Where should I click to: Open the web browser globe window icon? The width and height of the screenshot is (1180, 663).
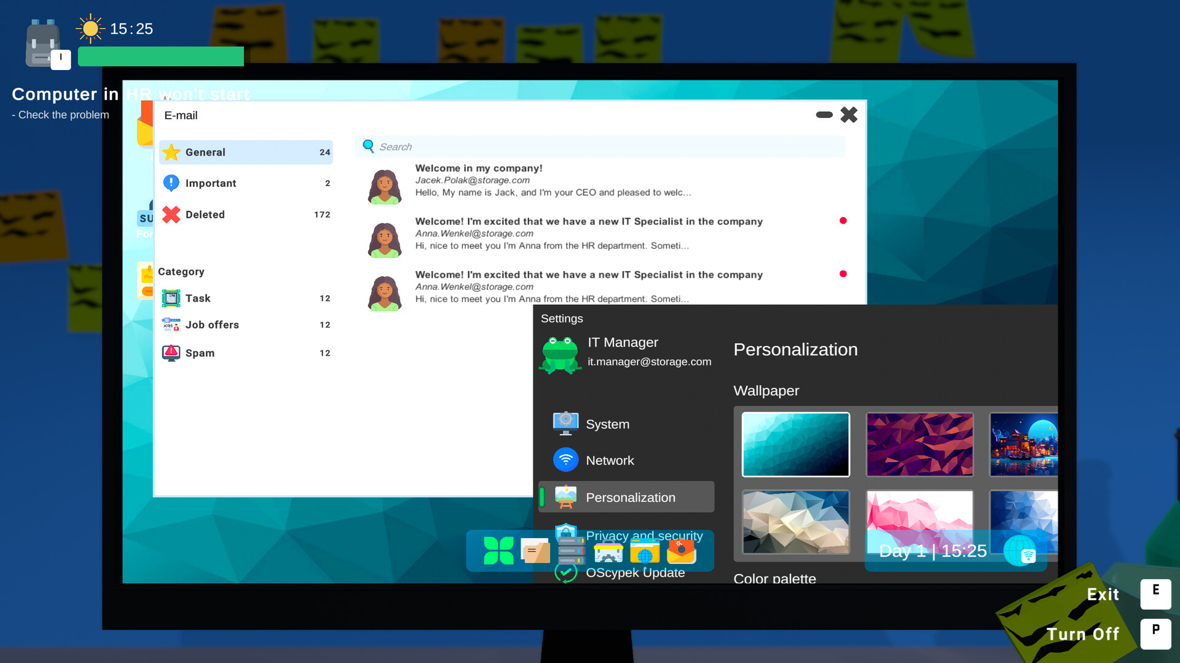[645, 551]
